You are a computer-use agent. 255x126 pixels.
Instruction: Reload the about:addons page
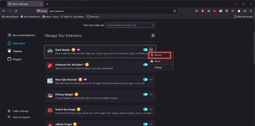16,11
